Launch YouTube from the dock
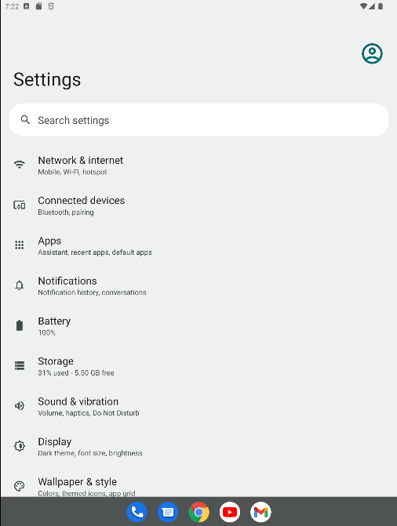Image resolution: width=397 pixels, height=526 pixels. coord(230,512)
